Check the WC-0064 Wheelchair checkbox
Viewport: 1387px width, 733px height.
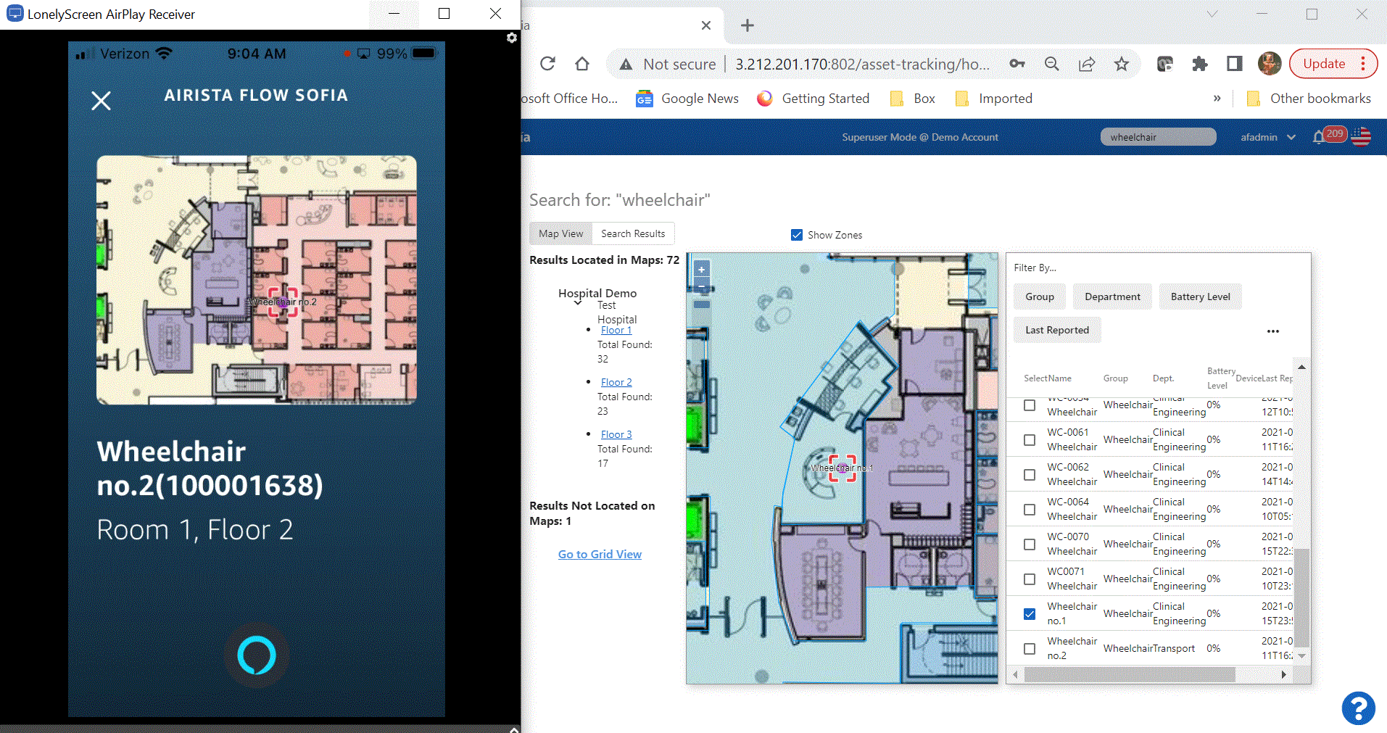point(1029,509)
